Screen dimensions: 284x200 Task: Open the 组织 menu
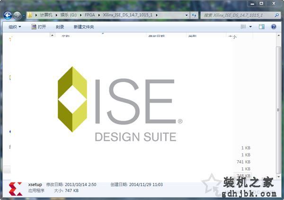pos(15,27)
